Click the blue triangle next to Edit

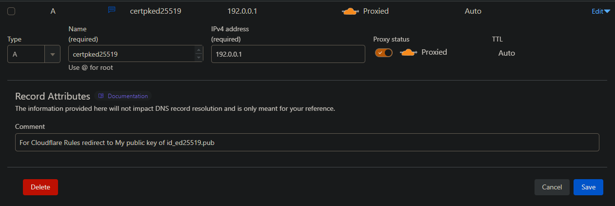click(x=607, y=11)
